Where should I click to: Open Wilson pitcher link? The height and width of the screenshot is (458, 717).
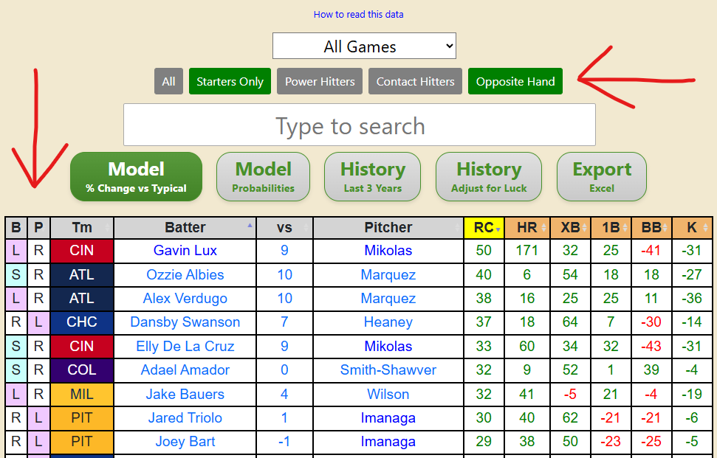388,395
